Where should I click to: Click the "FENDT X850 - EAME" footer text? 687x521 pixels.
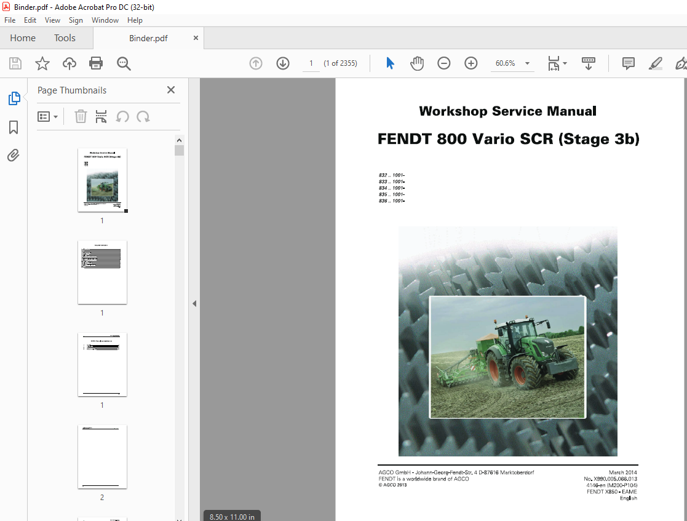[x=611, y=491]
